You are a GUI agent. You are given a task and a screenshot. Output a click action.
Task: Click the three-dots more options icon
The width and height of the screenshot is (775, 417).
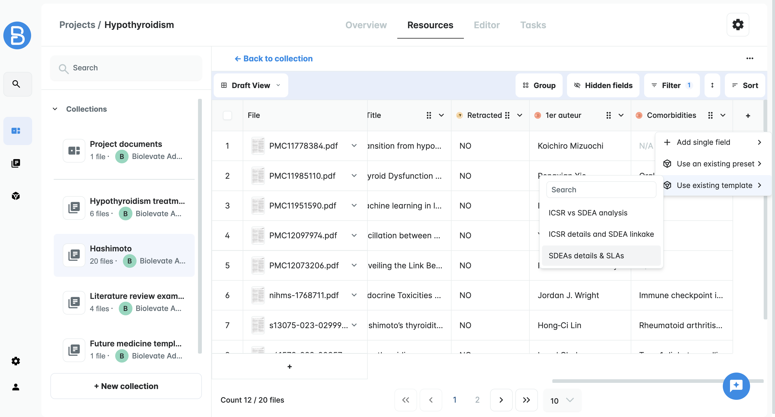(x=750, y=58)
